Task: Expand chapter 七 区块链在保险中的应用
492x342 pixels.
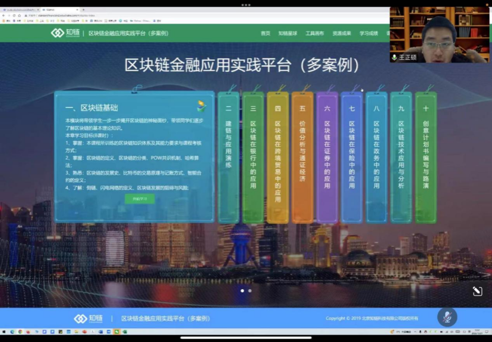Action: (x=352, y=157)
